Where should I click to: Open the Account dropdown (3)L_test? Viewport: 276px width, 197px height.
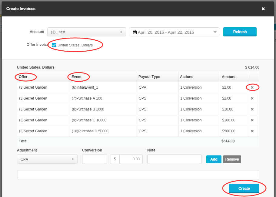tap(87, 32)
